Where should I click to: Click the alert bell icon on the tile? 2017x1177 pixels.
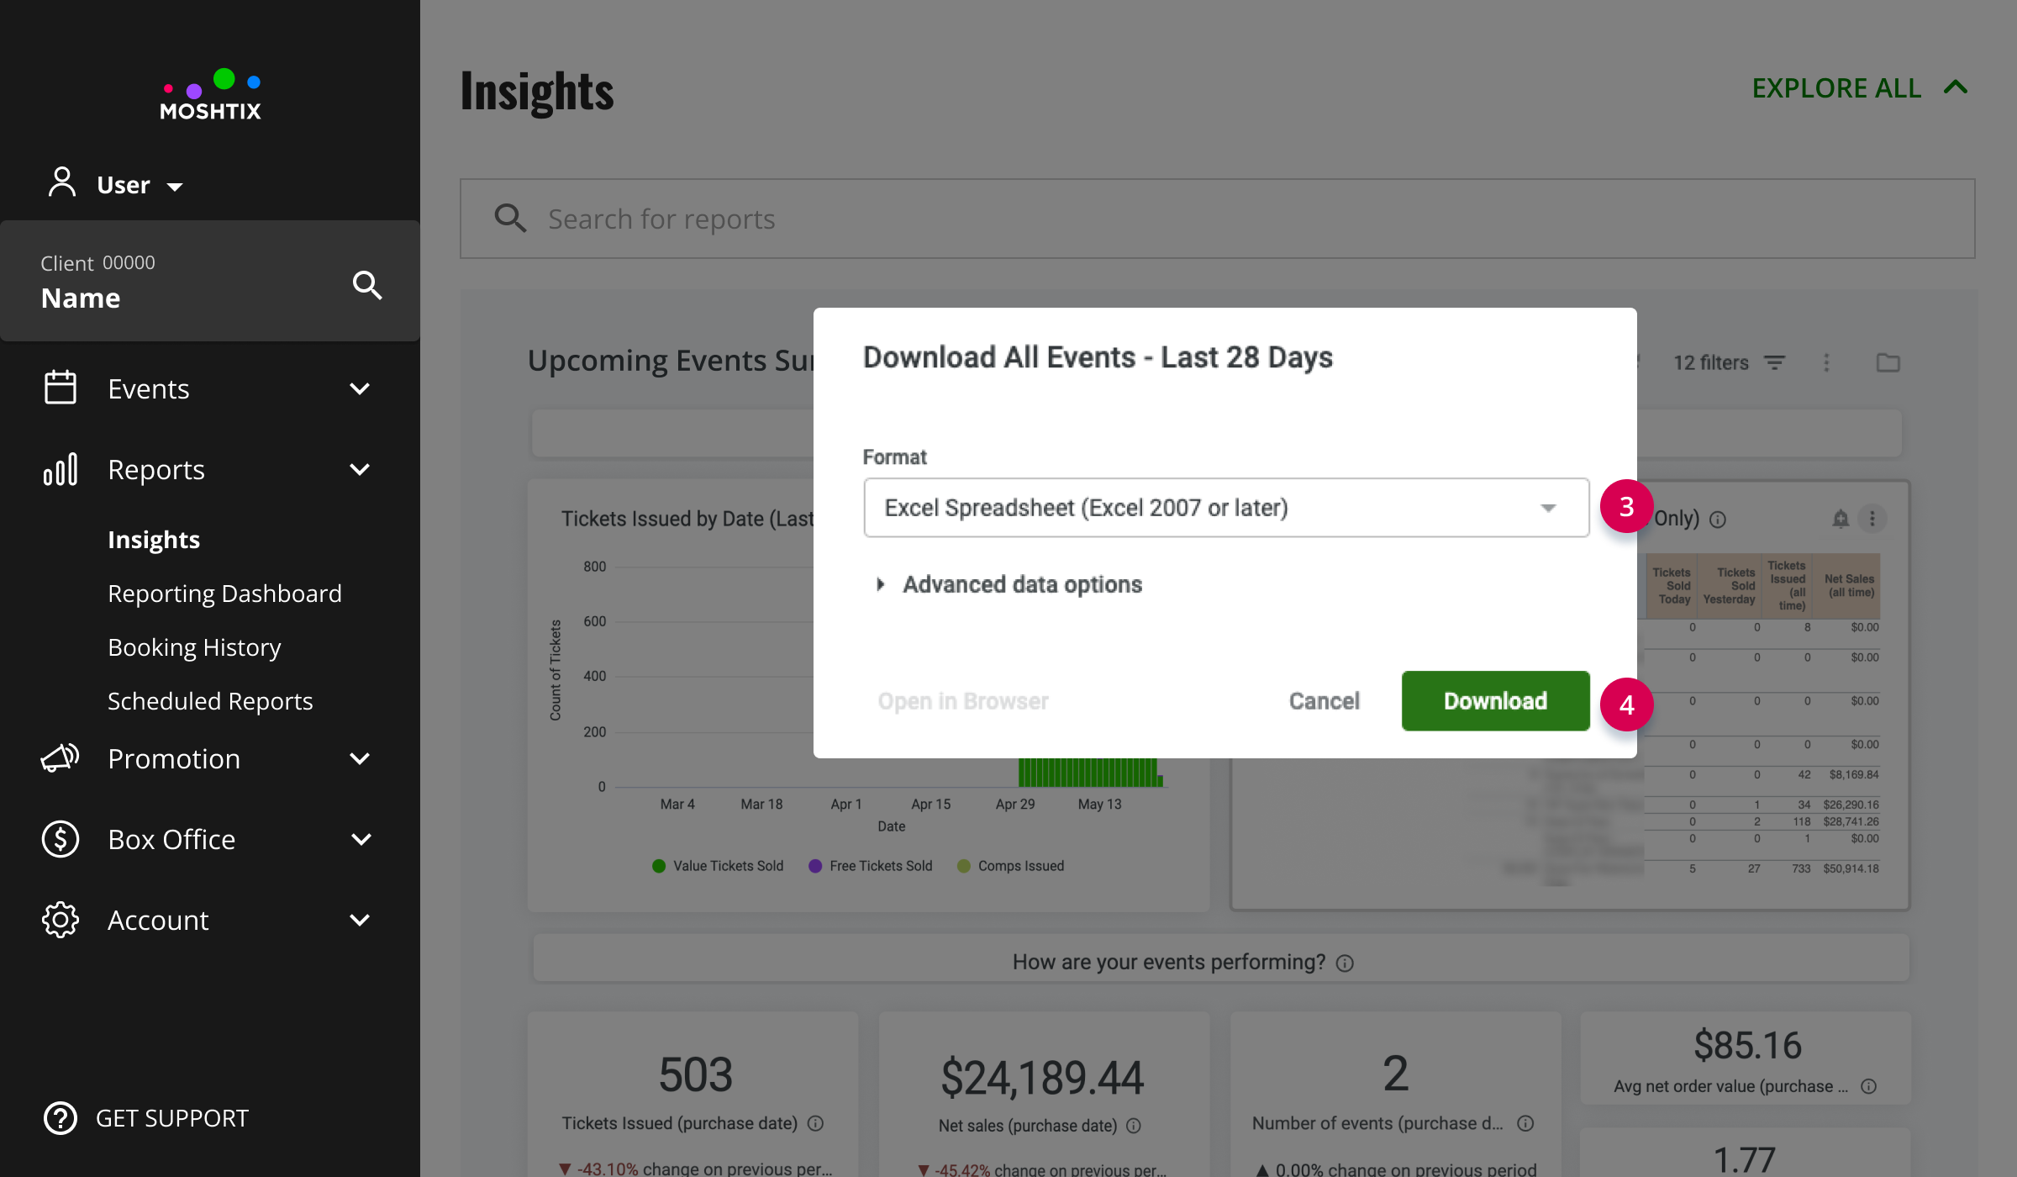(x=1841, y=519)
